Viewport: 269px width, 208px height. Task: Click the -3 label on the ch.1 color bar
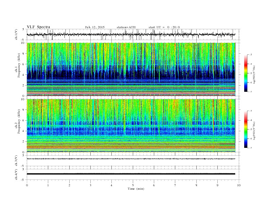tap(250, 55)
